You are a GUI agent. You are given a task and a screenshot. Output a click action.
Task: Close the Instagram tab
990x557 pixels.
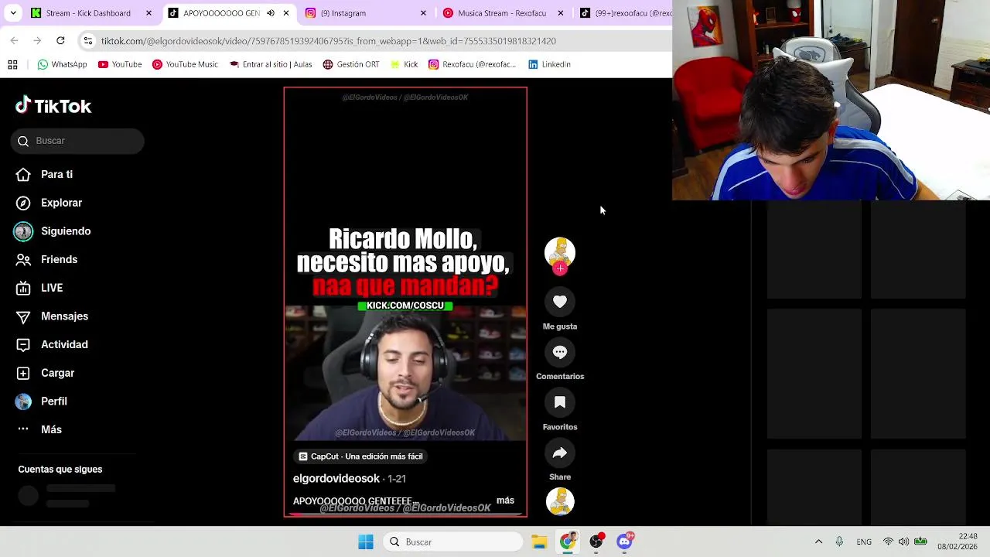[423, 13]
